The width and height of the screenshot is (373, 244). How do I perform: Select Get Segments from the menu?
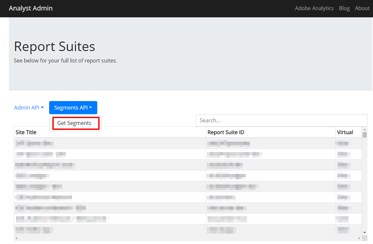[74, 123]
